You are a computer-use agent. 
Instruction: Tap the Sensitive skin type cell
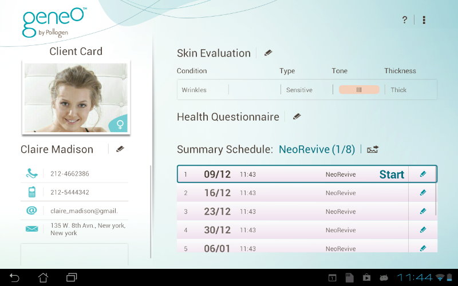tap(299, 90)
